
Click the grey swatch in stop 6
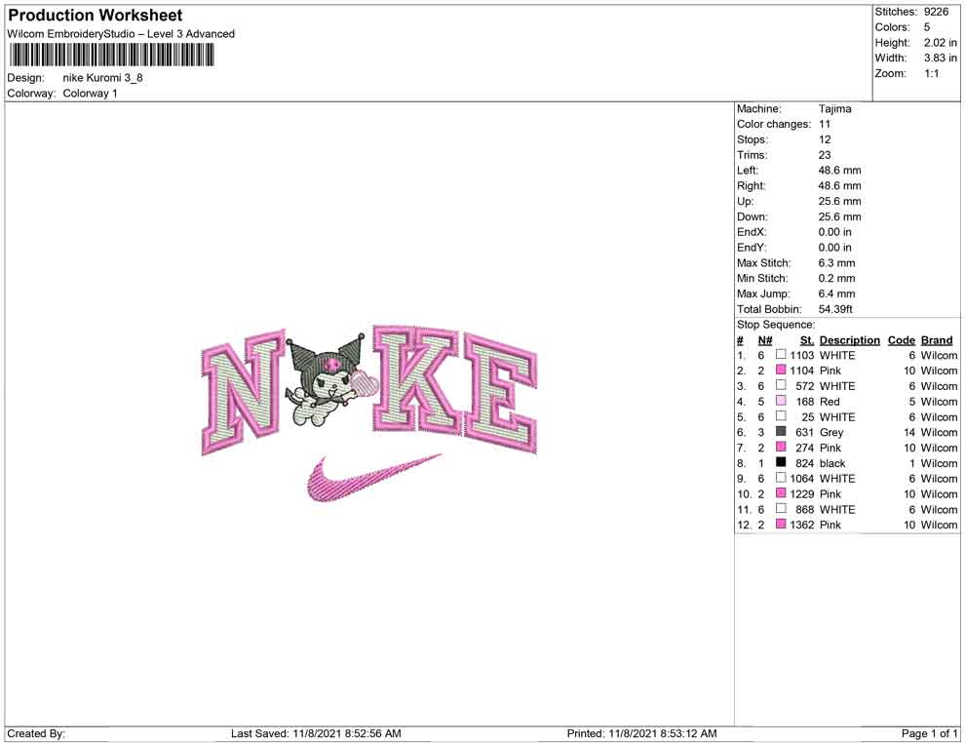(x=781, y=432)
